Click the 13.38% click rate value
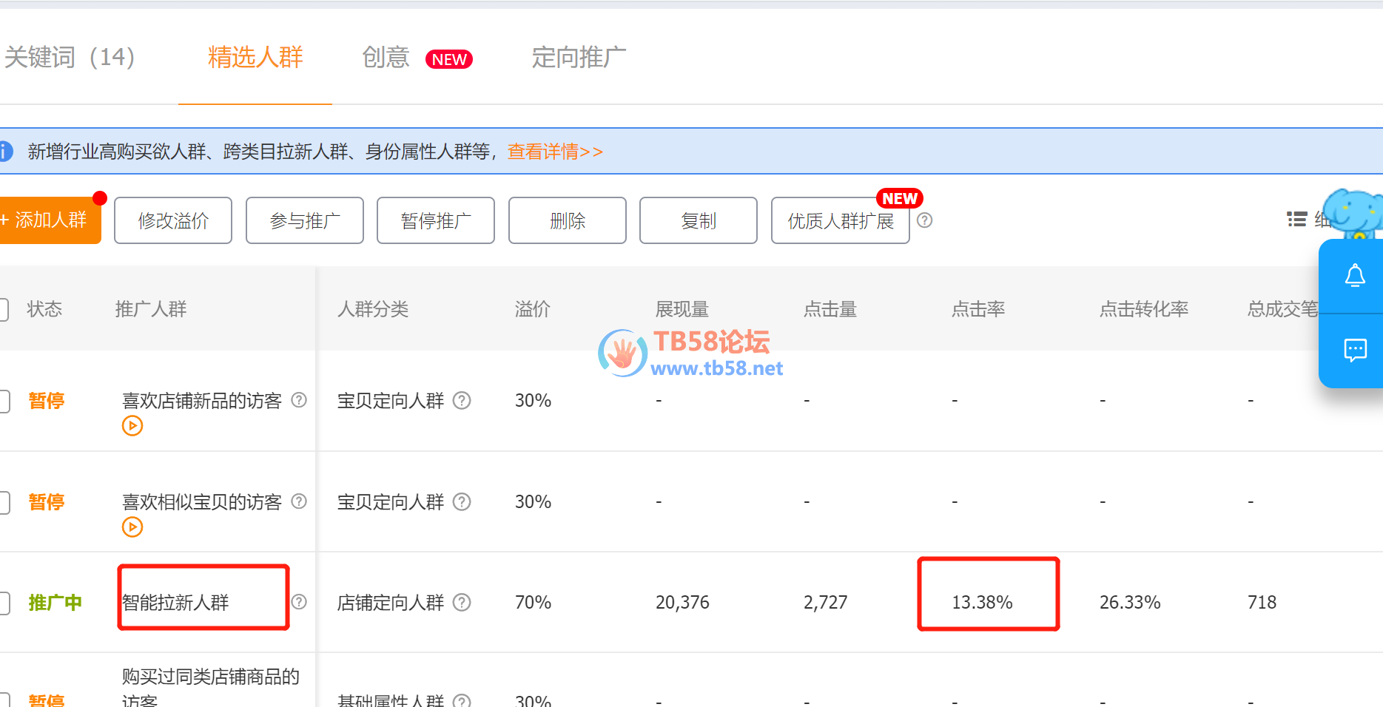The width and height of the screenshot is (1383, 707). 982,603
